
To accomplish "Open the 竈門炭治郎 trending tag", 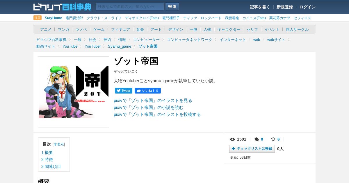I will [74, 18].
